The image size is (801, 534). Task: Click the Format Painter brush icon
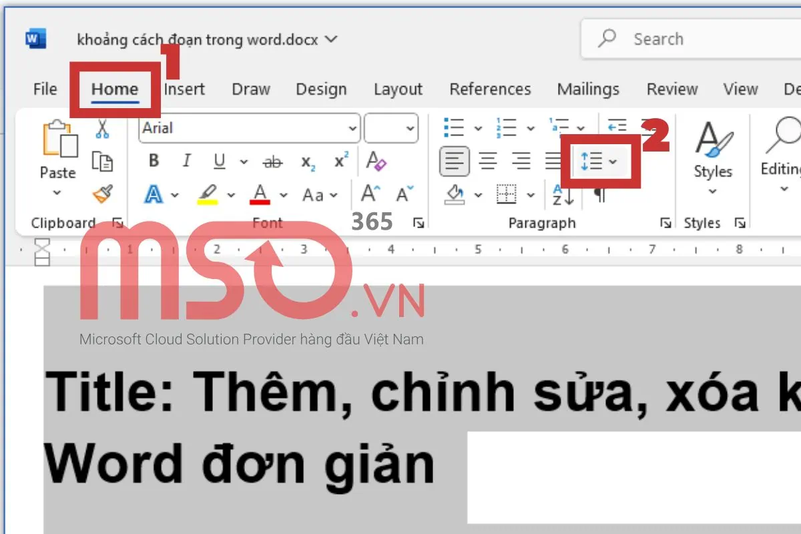(x=102, y=194)
